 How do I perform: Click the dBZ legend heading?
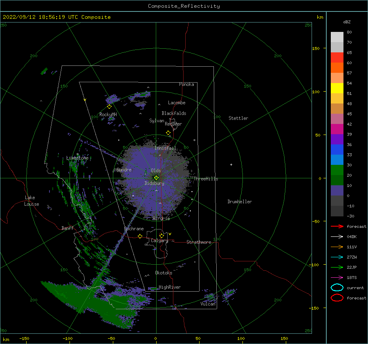click(347, 22)
